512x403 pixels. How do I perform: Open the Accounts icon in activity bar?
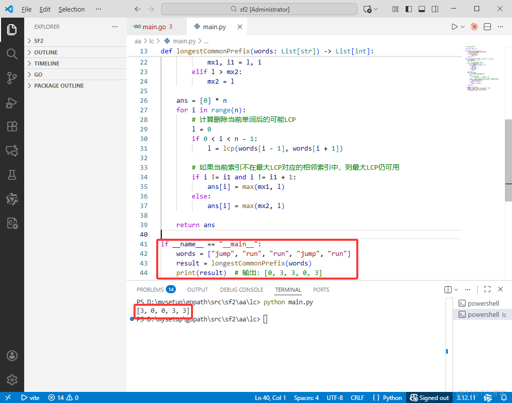[12, 356]
